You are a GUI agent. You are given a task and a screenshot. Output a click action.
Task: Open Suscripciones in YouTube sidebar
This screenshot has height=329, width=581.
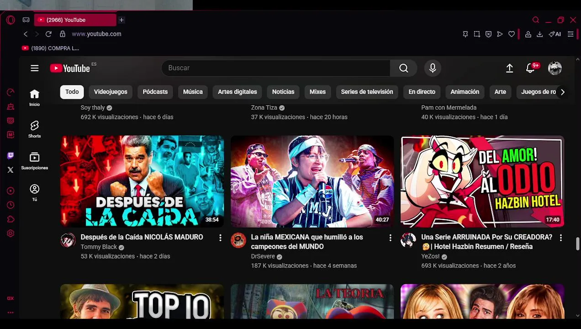35,161
